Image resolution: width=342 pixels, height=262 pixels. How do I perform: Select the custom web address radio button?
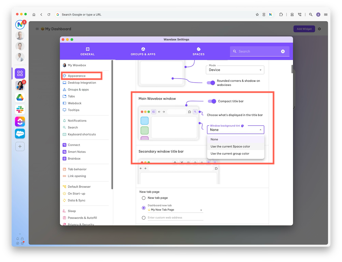click(144, 218)
